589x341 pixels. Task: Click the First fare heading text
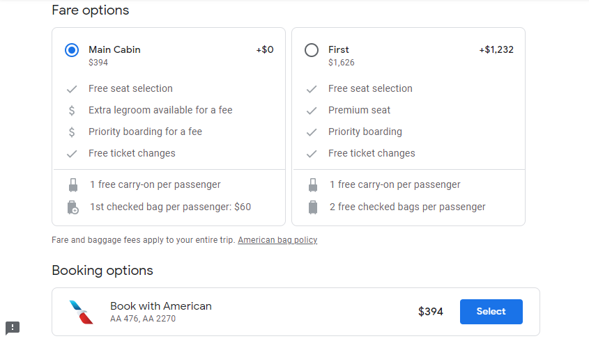[339, 49]
